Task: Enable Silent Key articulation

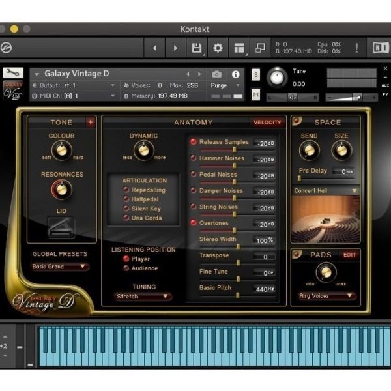Action: pyautogui.click(x=126, y=209)
